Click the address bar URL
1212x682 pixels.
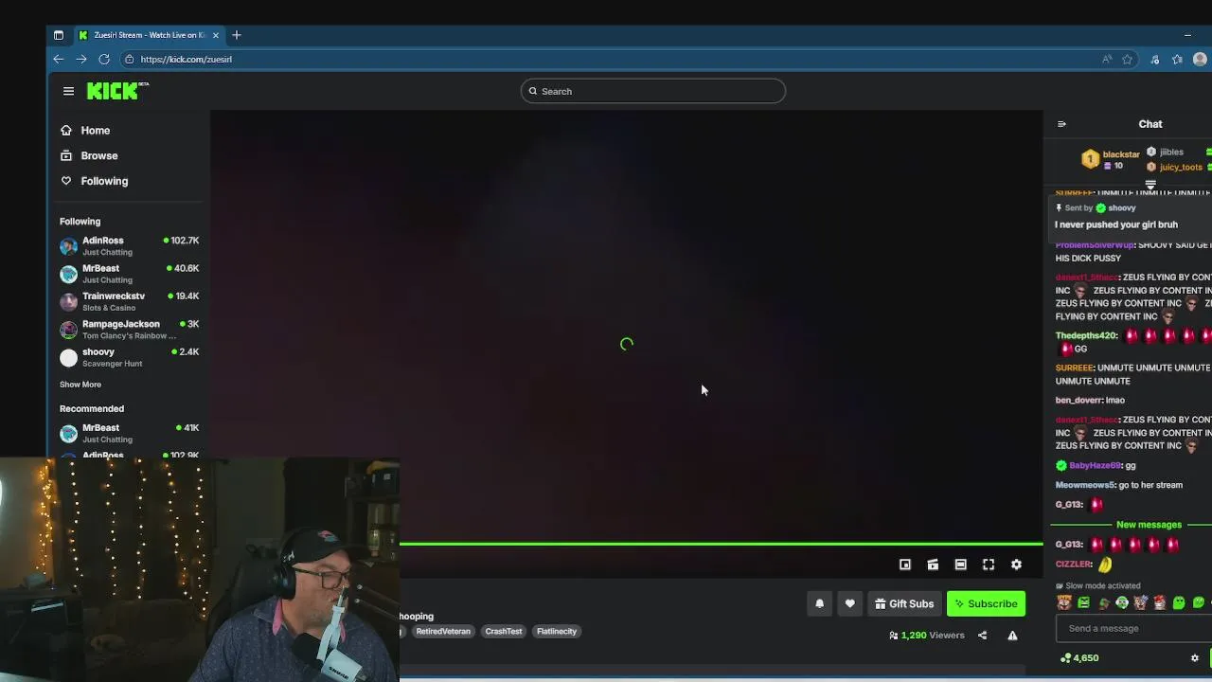[x=186, y=59]
